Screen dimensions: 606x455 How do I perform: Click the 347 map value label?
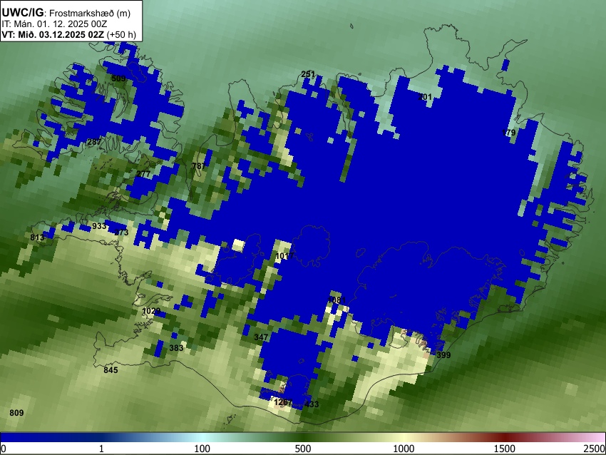click(261, 337)
